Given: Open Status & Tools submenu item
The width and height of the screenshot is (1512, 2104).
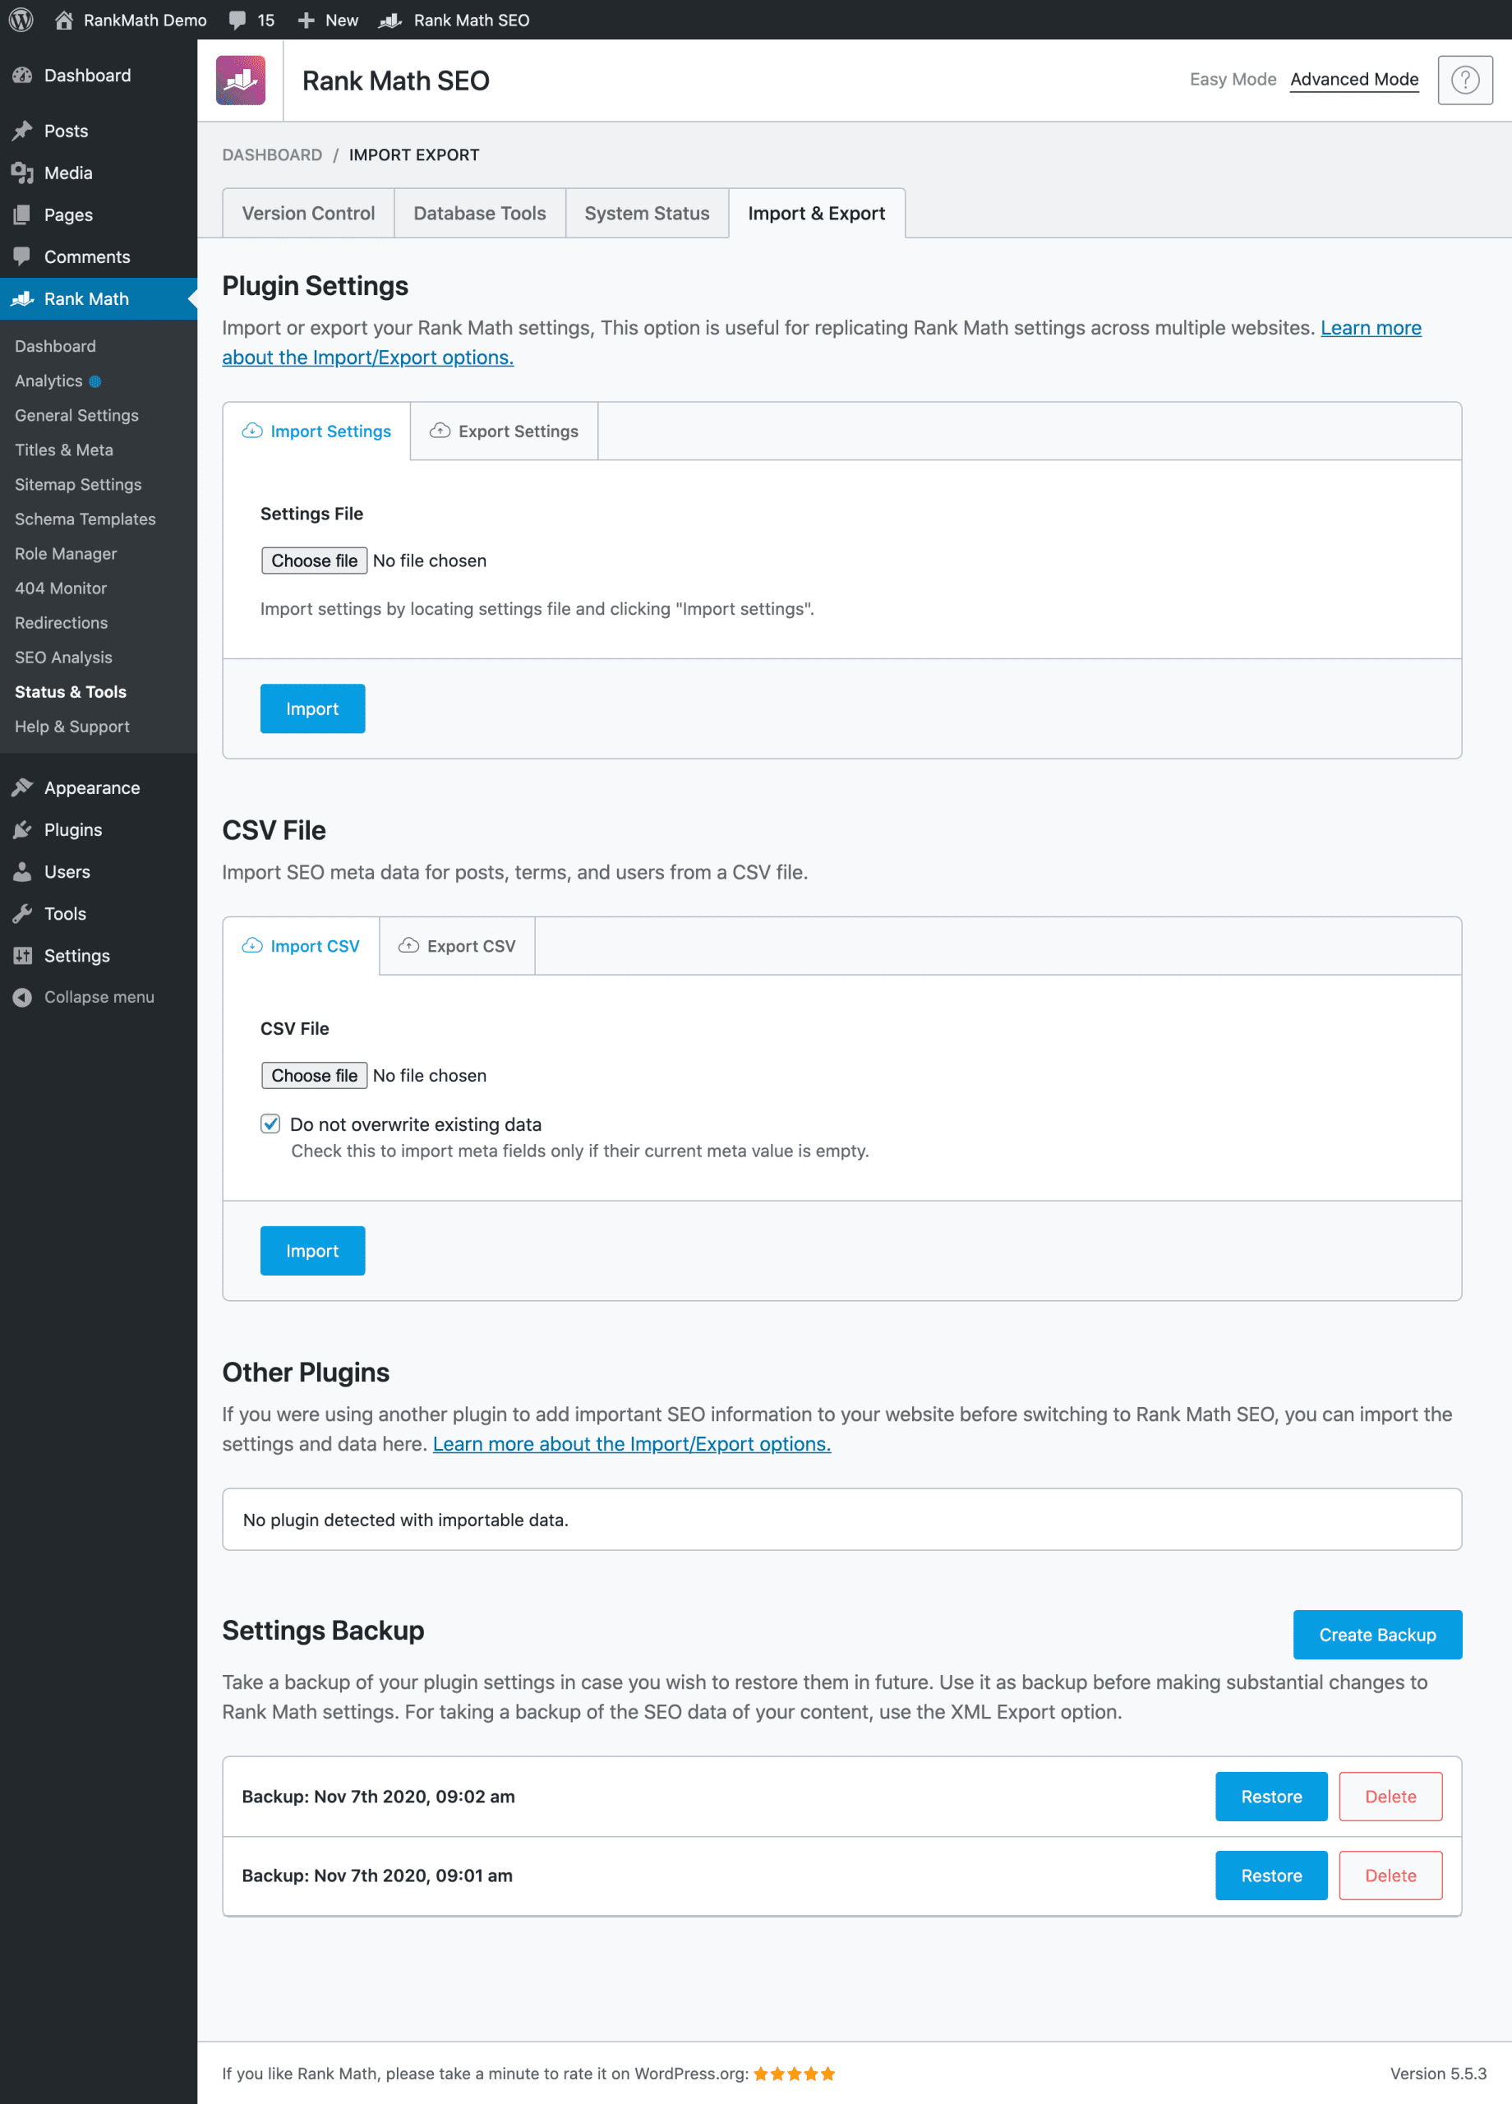Looking at the screenshot, I should coord(71,692).
